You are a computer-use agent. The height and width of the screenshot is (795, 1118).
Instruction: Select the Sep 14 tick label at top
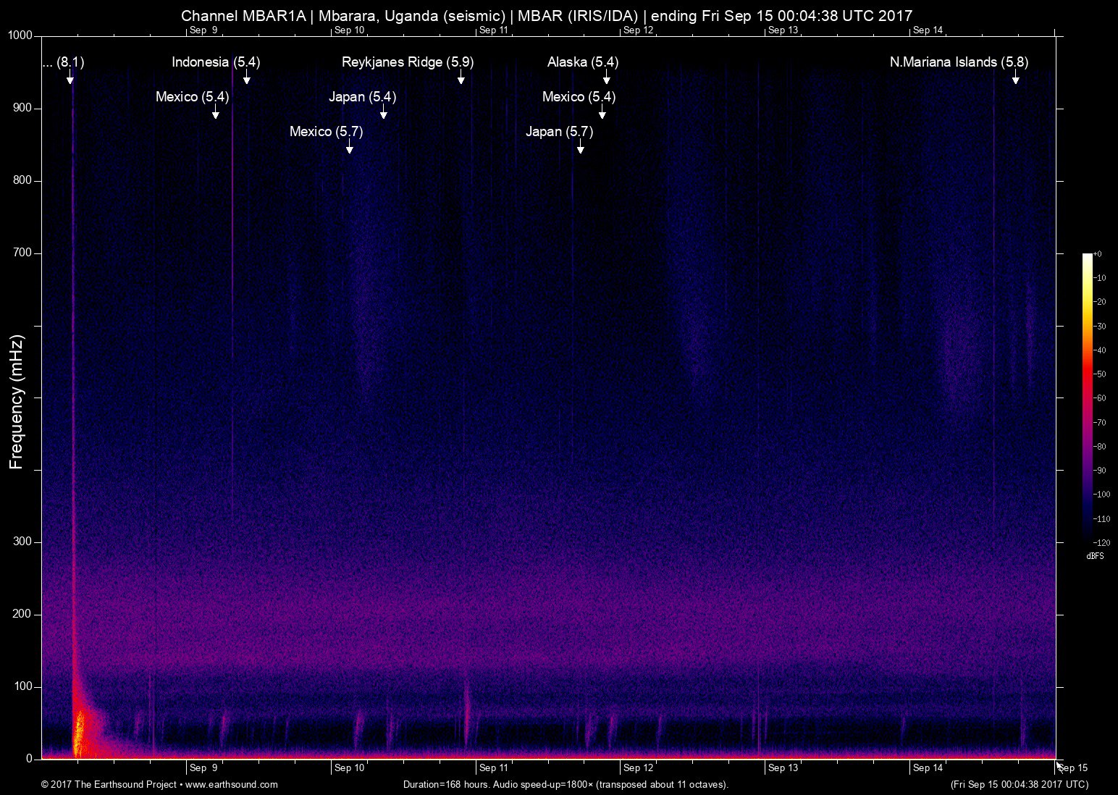coord(928,31)
